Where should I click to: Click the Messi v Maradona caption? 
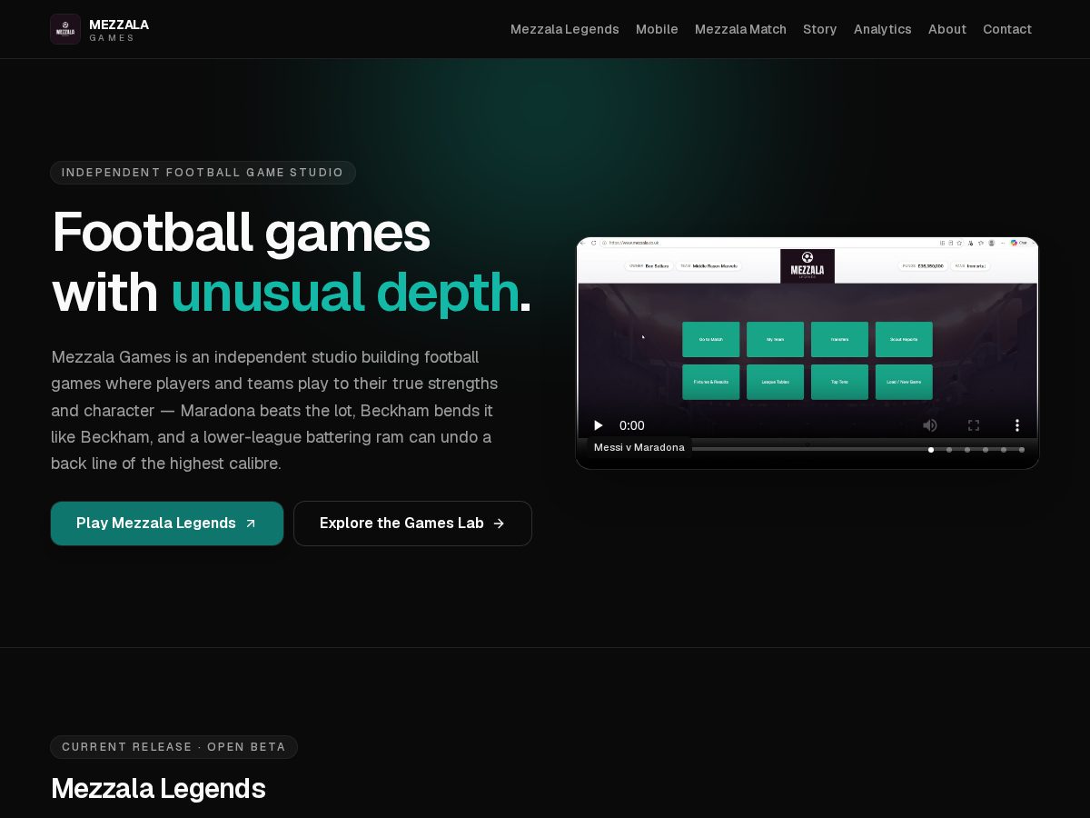(639, 447)
